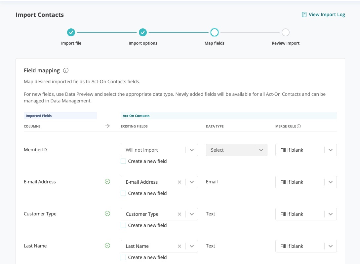Image resolution: width=360 pixels, height=264 pixels.
Task: Jump to the Review import step circle
Action: 286,32
